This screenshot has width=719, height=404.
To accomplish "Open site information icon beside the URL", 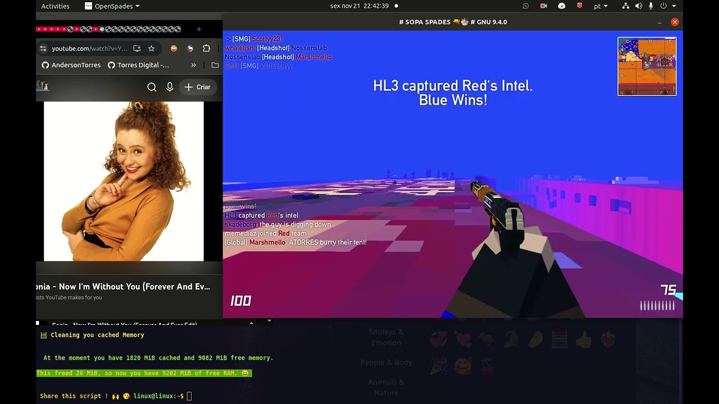I will pos(43,49).
